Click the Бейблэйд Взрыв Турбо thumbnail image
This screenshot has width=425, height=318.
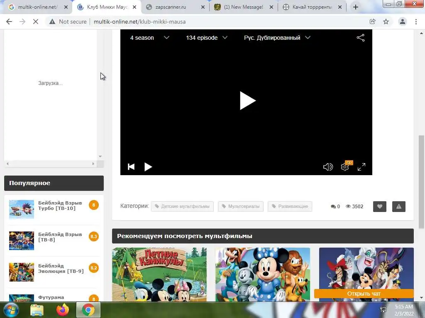[x=22, y=209]
